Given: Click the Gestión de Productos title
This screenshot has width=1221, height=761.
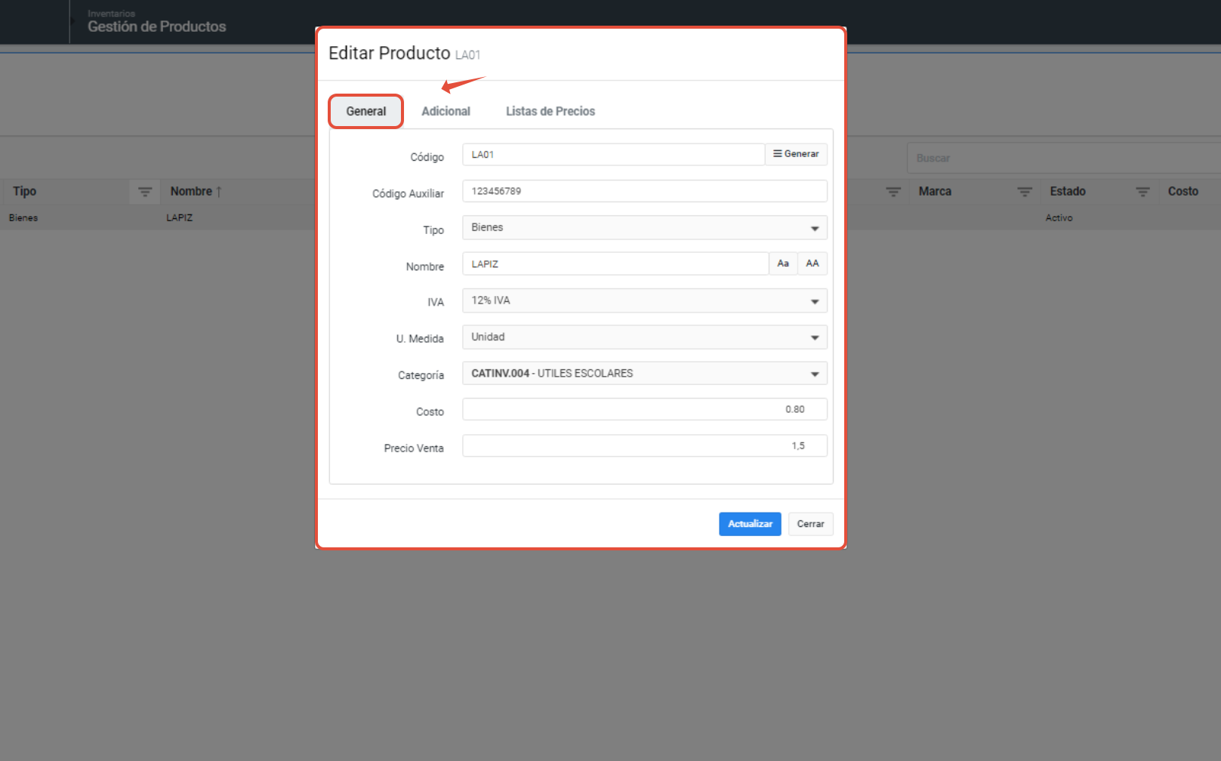Looking at the screenshot, I should [x=156, y=26].
